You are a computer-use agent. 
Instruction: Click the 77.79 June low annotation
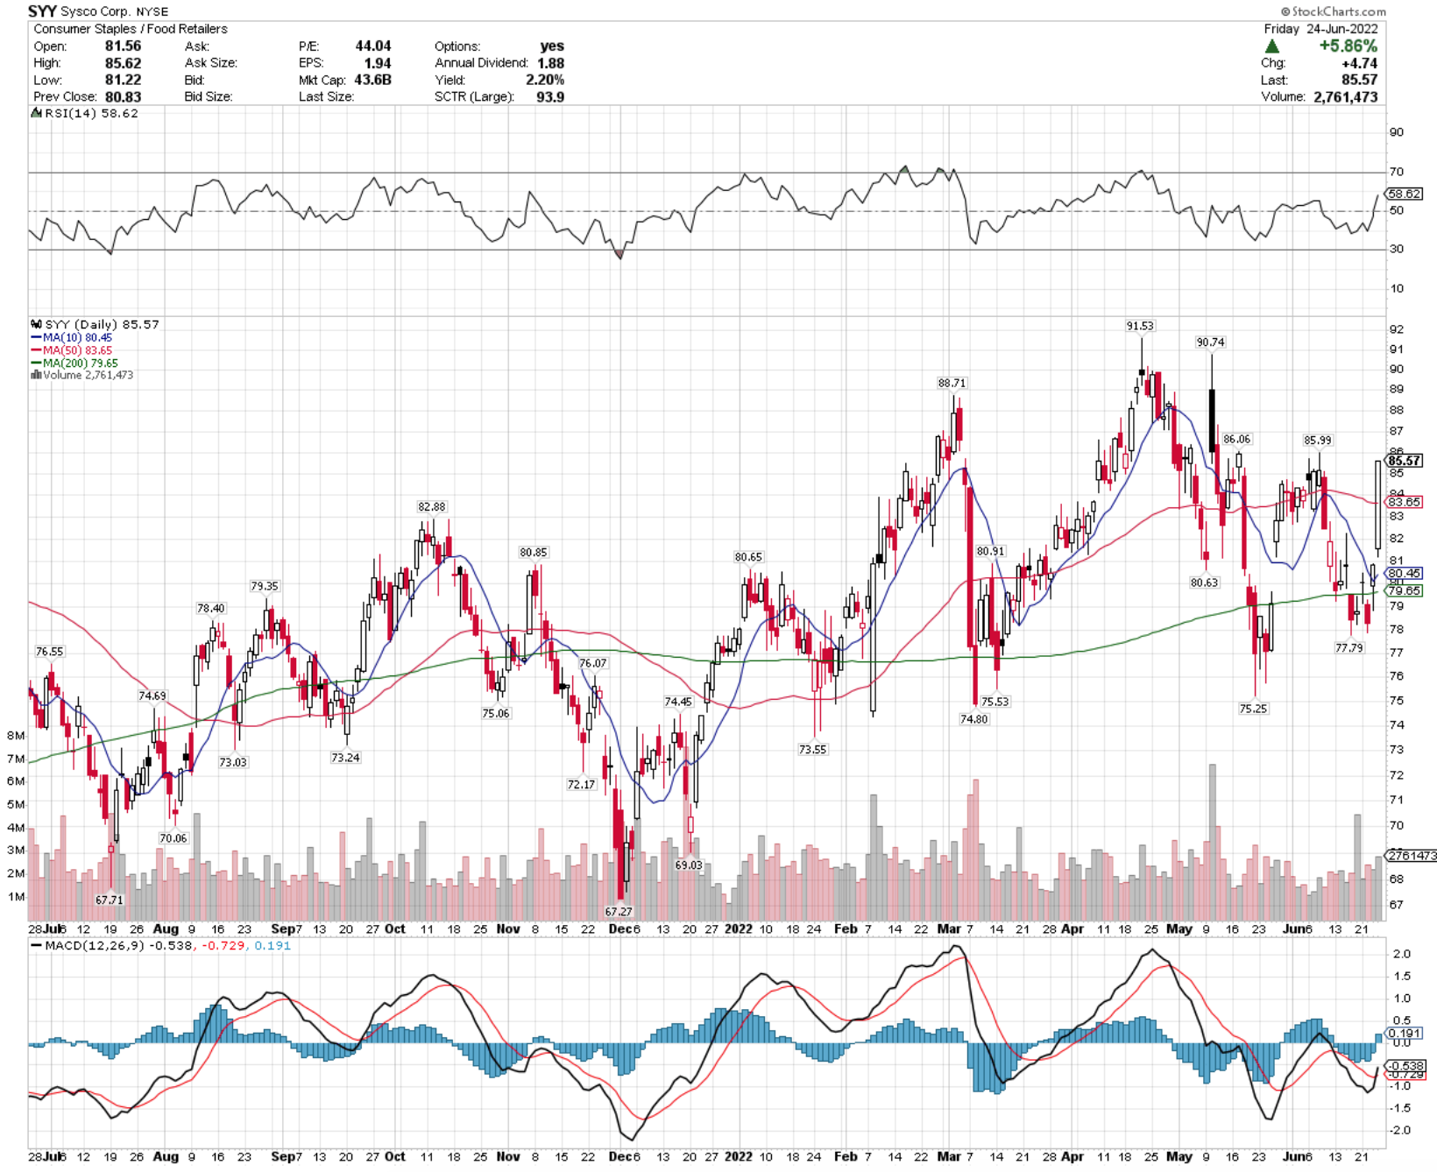coord(1349,648)
